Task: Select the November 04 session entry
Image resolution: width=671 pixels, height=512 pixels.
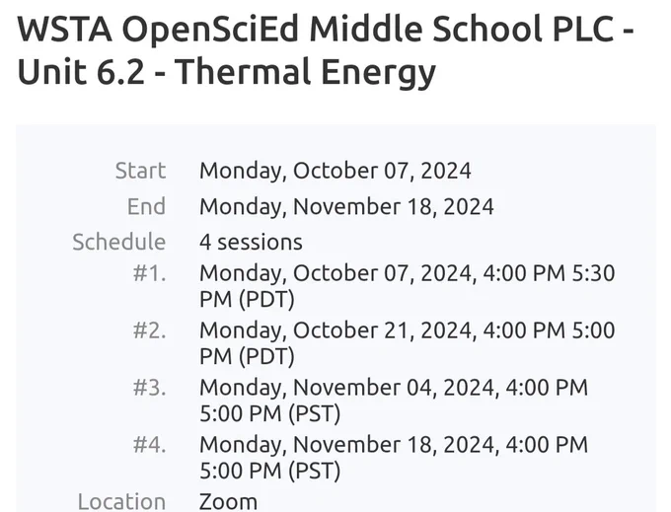Action: 394,401
